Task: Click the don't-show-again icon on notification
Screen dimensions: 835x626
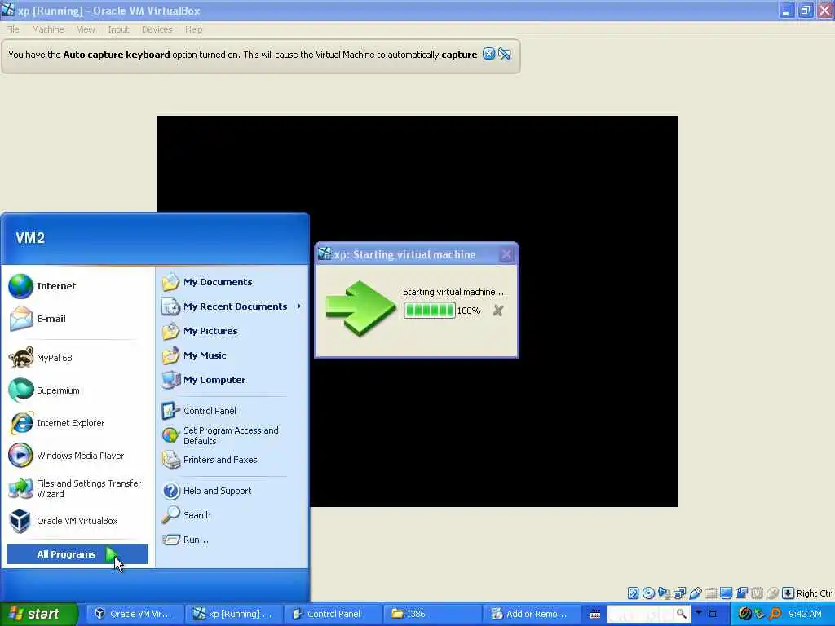Action: (504, 54)
